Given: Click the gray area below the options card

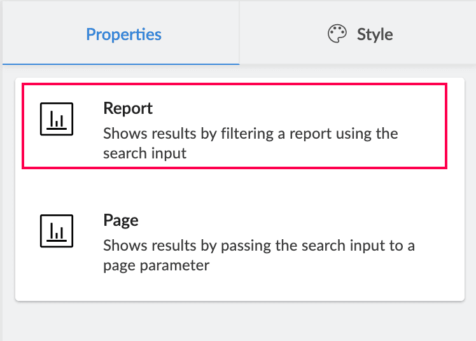Looking at the screenshot, I should 238,321.
